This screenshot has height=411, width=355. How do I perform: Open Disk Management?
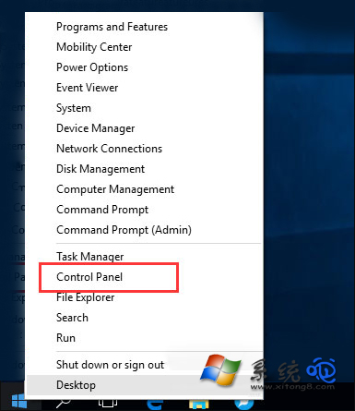pyautogui.click(x=144, y=169)
